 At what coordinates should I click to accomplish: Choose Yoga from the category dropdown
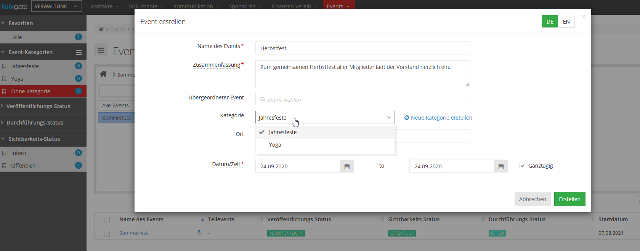(275, 145)
